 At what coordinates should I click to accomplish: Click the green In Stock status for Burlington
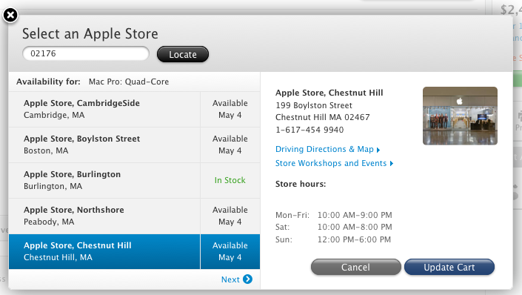pos(230,180)
